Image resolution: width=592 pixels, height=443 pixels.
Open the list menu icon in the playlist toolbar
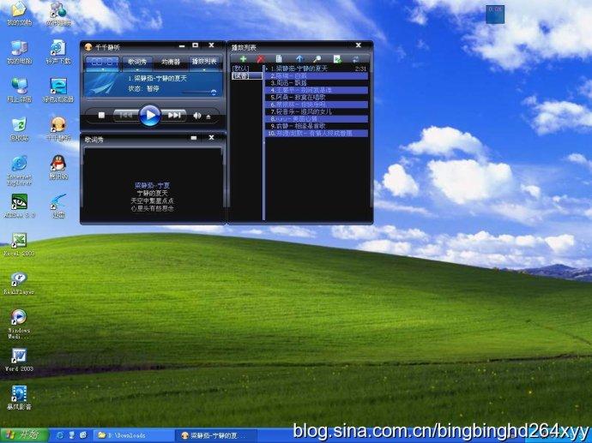click(279, 59)
